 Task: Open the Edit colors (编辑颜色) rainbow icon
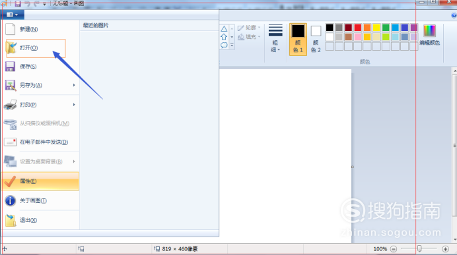pos(429,31)
